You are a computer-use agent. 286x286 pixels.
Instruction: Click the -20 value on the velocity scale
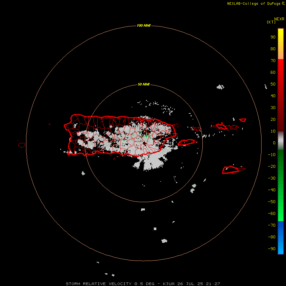click(x=272, y=167)
